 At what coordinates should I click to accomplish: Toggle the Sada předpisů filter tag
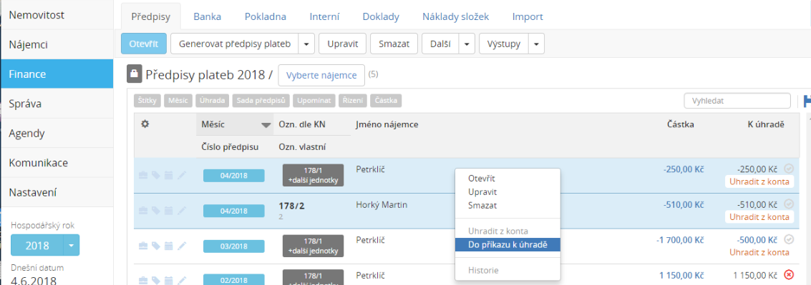tap(261, 100)
